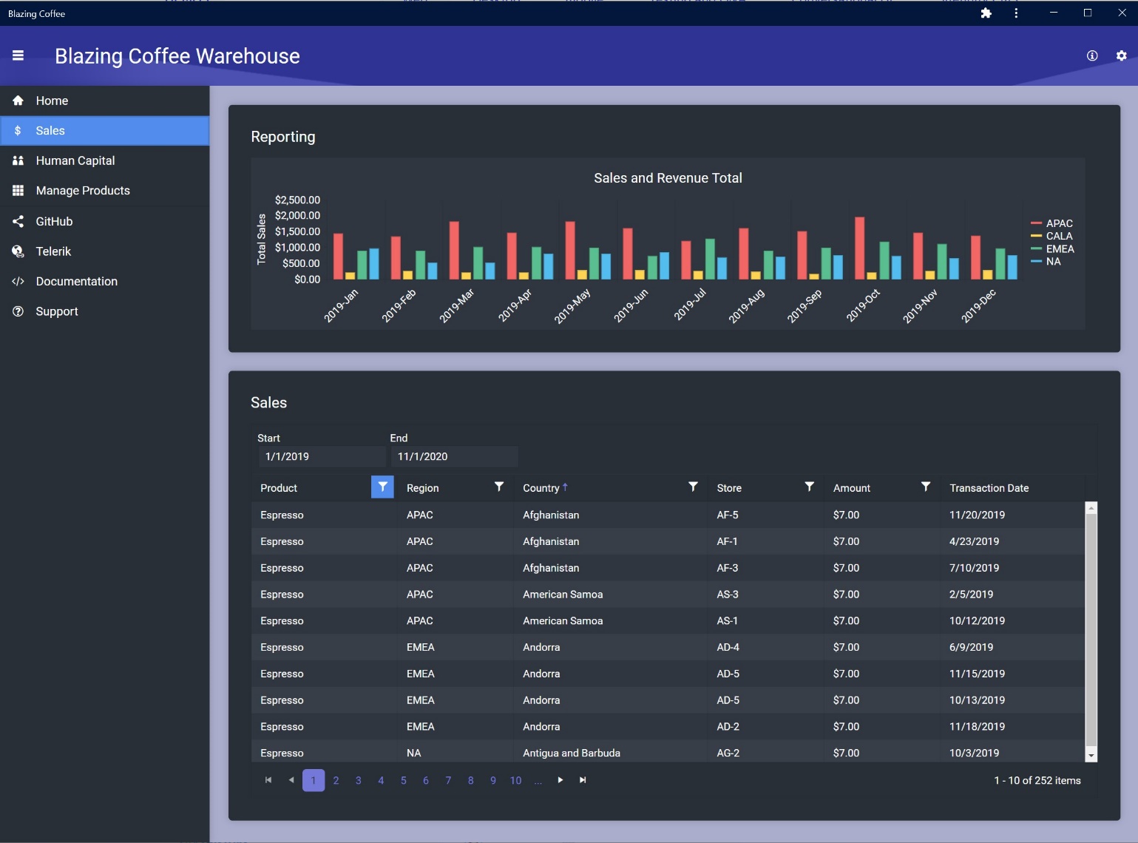
Task: Click the Blazing Coffee Warehouse title
Action: tap(177, 56)
